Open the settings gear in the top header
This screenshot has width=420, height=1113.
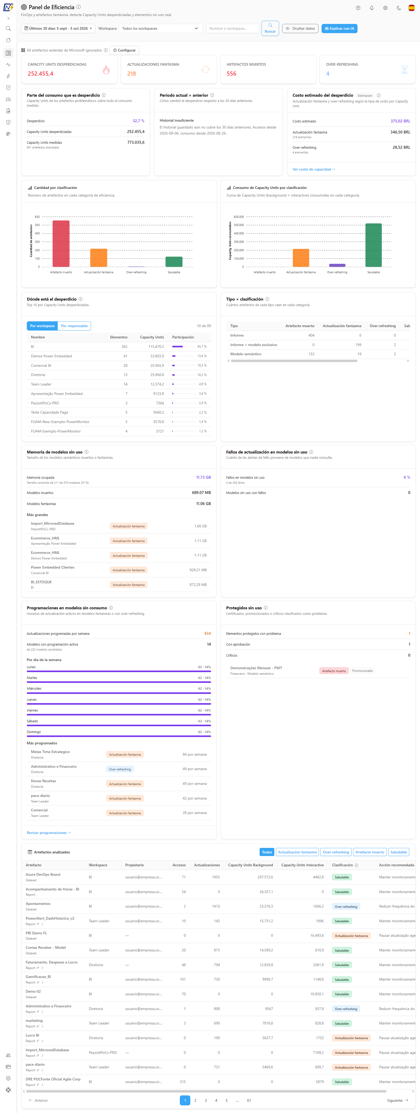385,8
